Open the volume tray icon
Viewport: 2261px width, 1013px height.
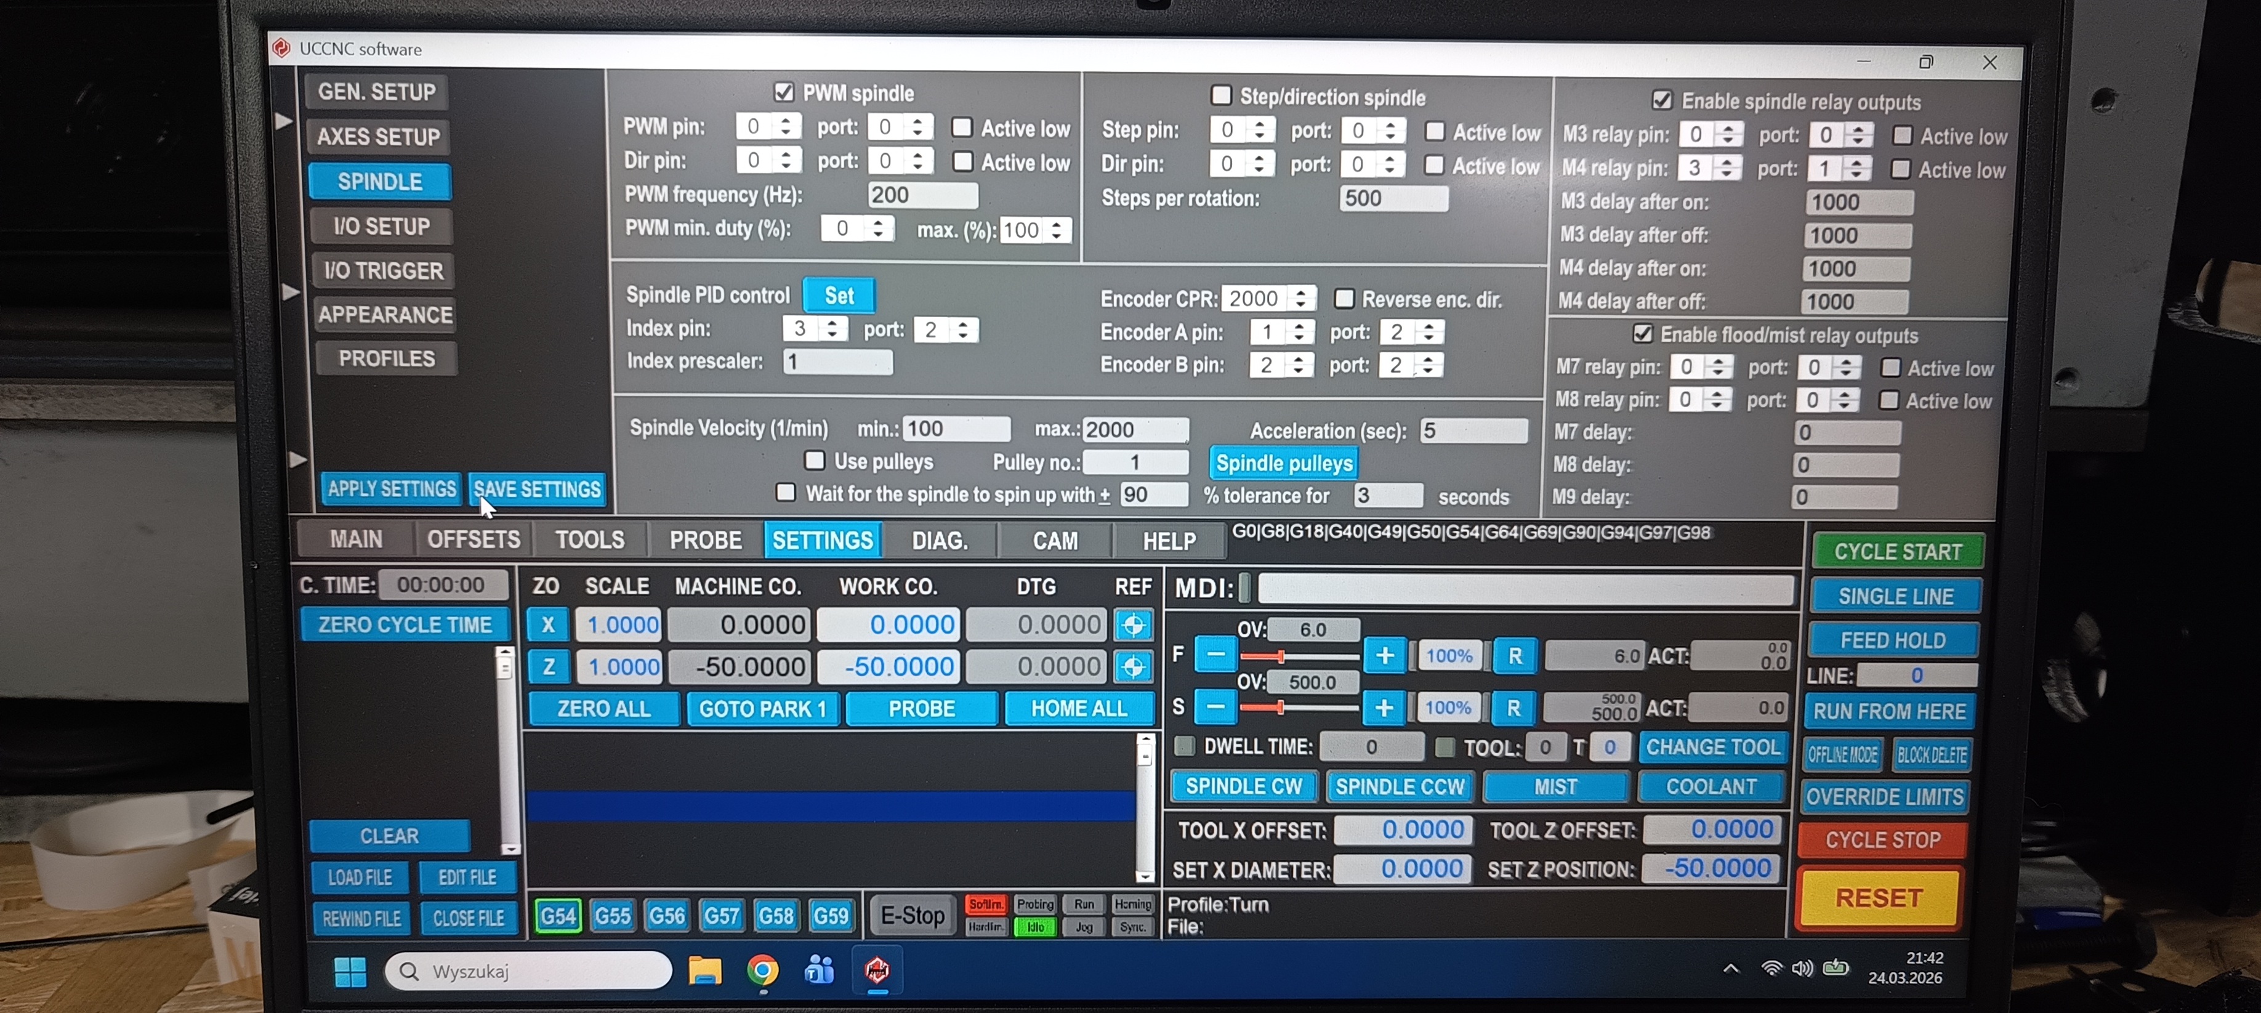click(x=1802, y=968)
